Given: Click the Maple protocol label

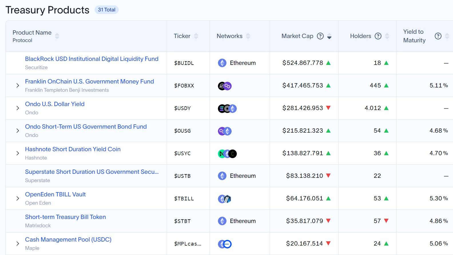Looking at the screenshot, I should [x=32, y=248].
